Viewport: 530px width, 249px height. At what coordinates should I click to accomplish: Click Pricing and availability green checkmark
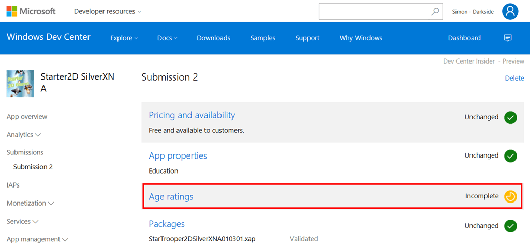click(511, 117)
